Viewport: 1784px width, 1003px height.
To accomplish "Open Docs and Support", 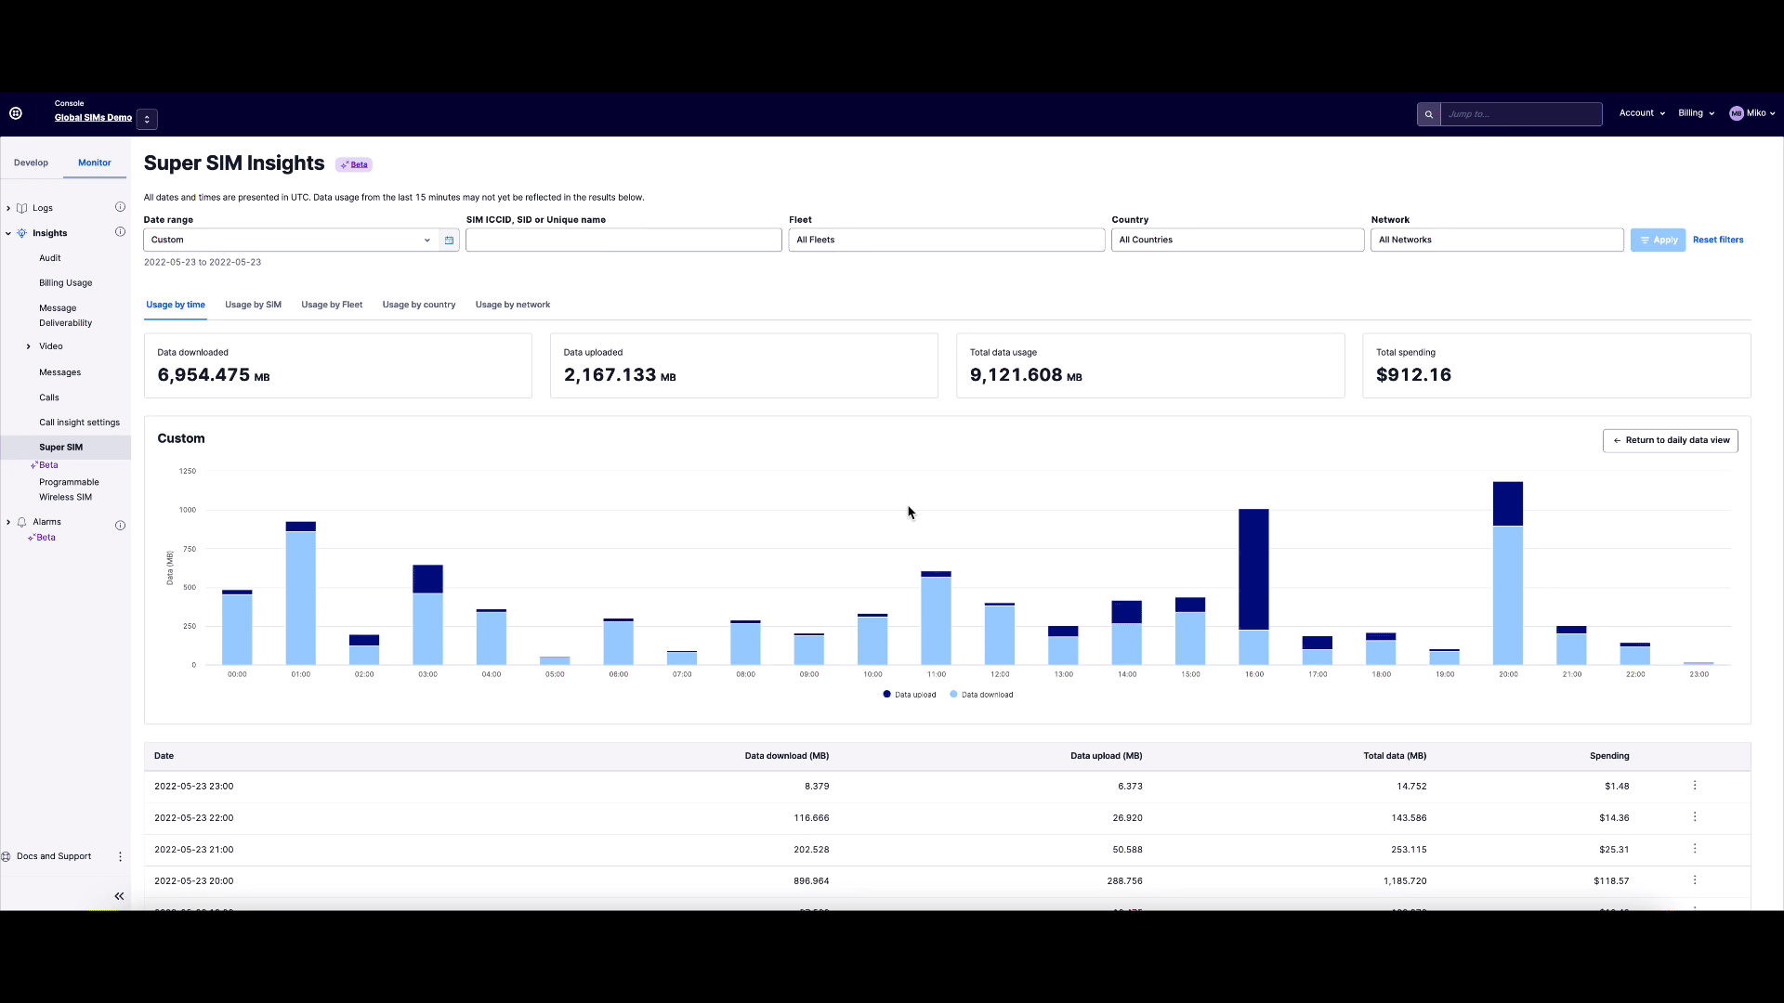I will [54, 856].
